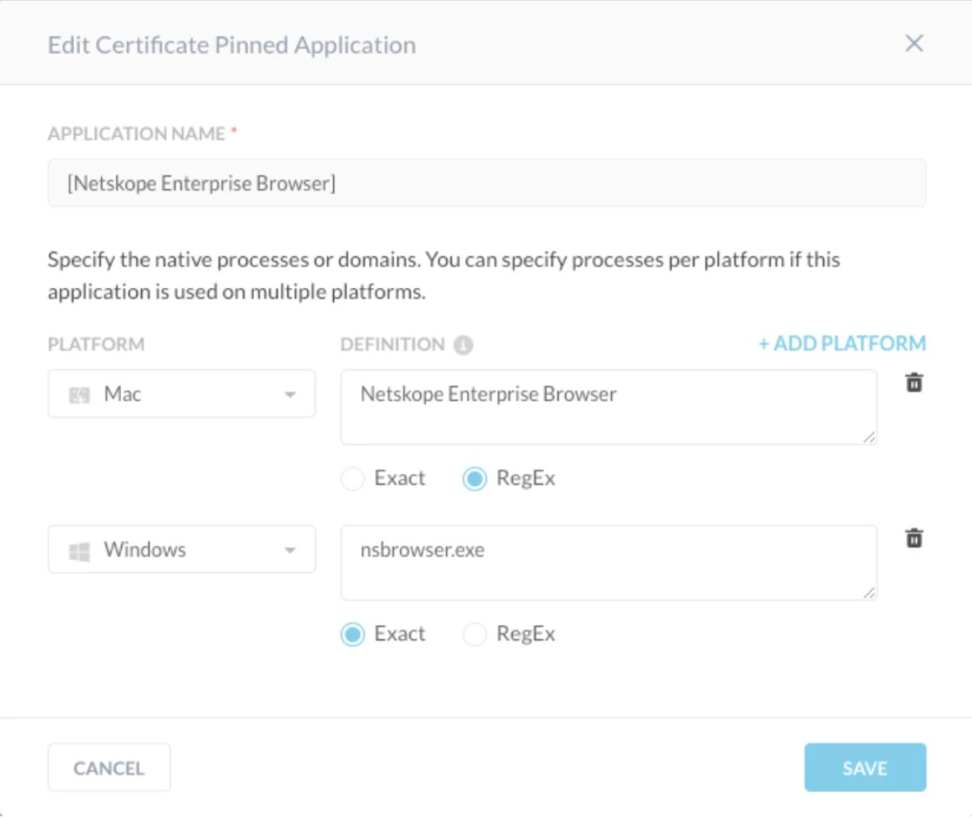Viewport: 972px width, 818px height.
Task: Close the Edit Certificate Pinned Application dialog
Action: (x=914, y=43)
